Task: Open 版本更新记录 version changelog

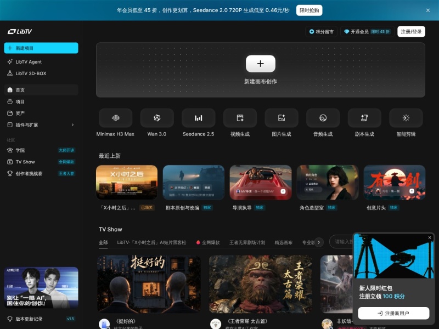Action: [x=41, y=319]
